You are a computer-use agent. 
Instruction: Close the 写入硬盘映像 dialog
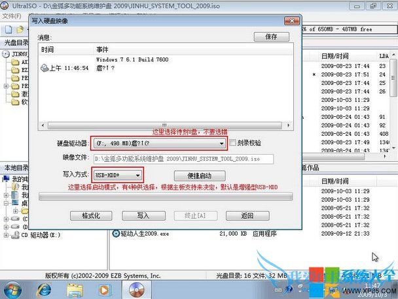292,21
